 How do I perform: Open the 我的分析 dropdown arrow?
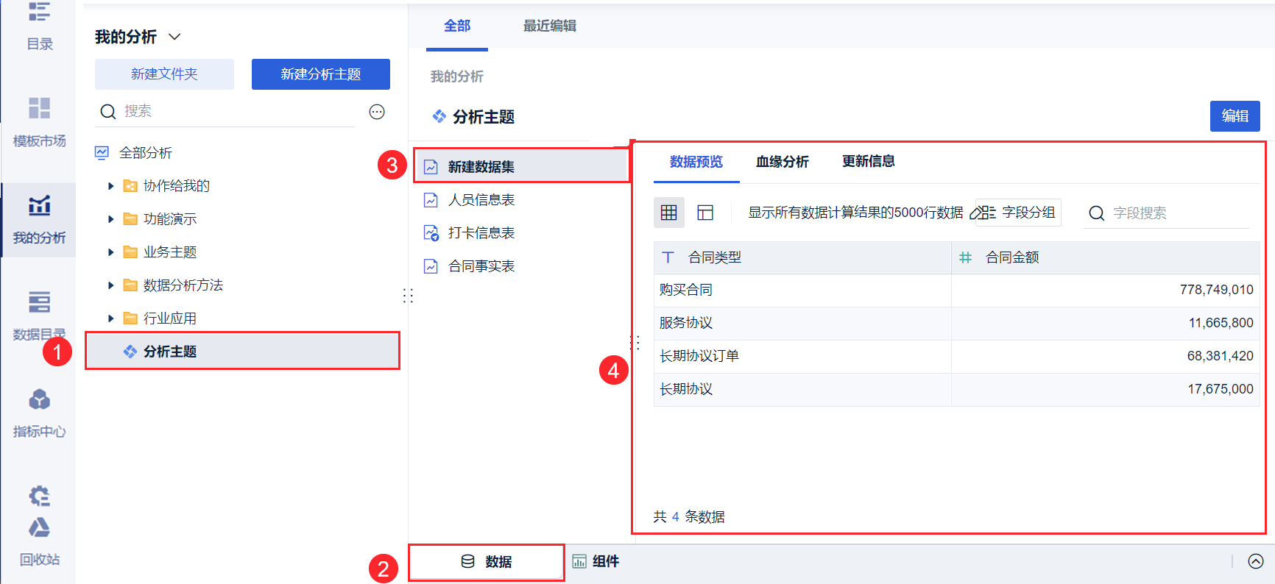pos(174,37)
